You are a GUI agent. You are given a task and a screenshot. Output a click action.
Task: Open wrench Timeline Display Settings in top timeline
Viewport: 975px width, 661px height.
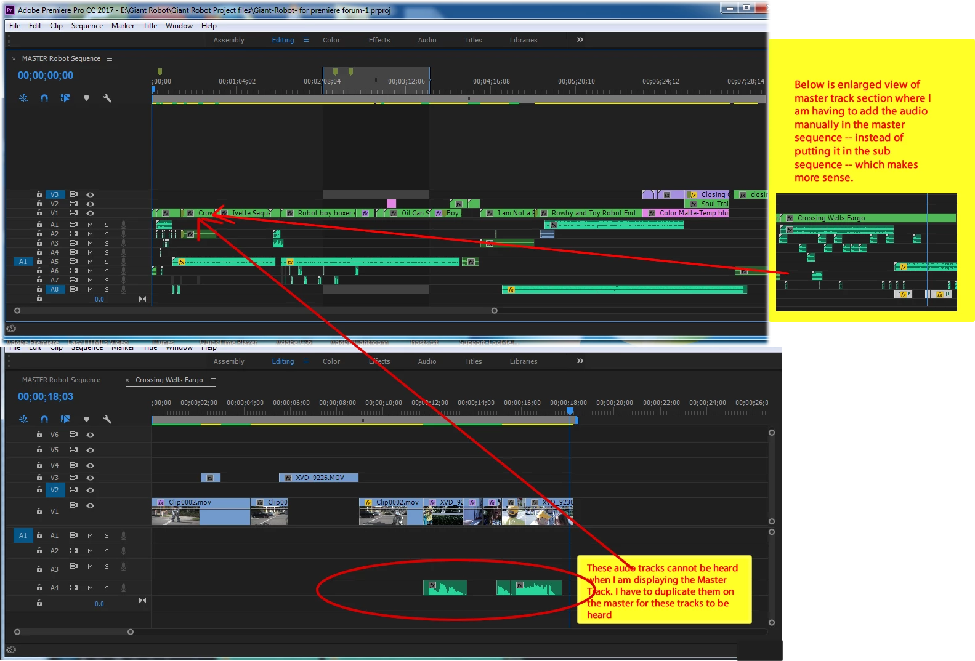(x=107, y=98)
